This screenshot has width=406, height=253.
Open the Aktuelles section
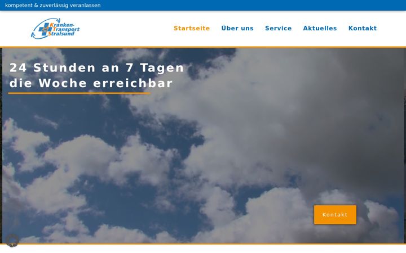click(320, 29)
